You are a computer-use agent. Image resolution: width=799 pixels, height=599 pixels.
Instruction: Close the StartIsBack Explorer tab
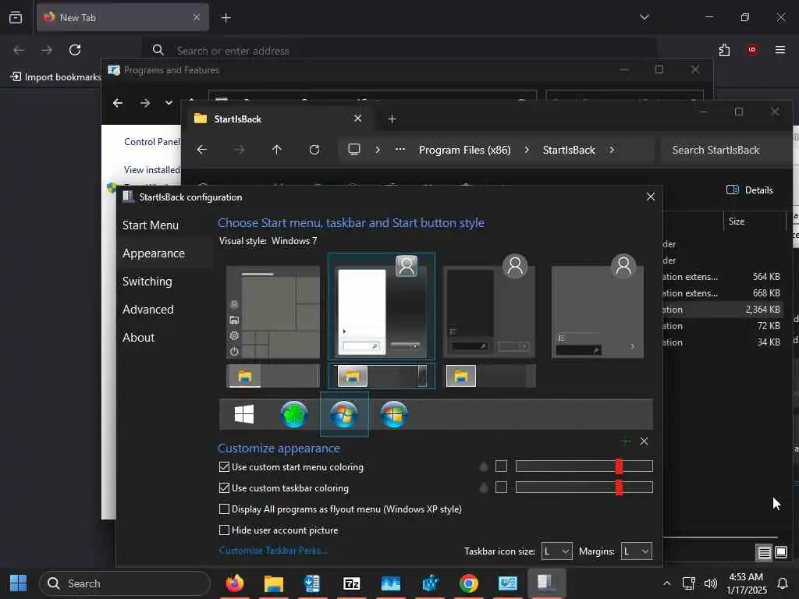coord(357,119)
